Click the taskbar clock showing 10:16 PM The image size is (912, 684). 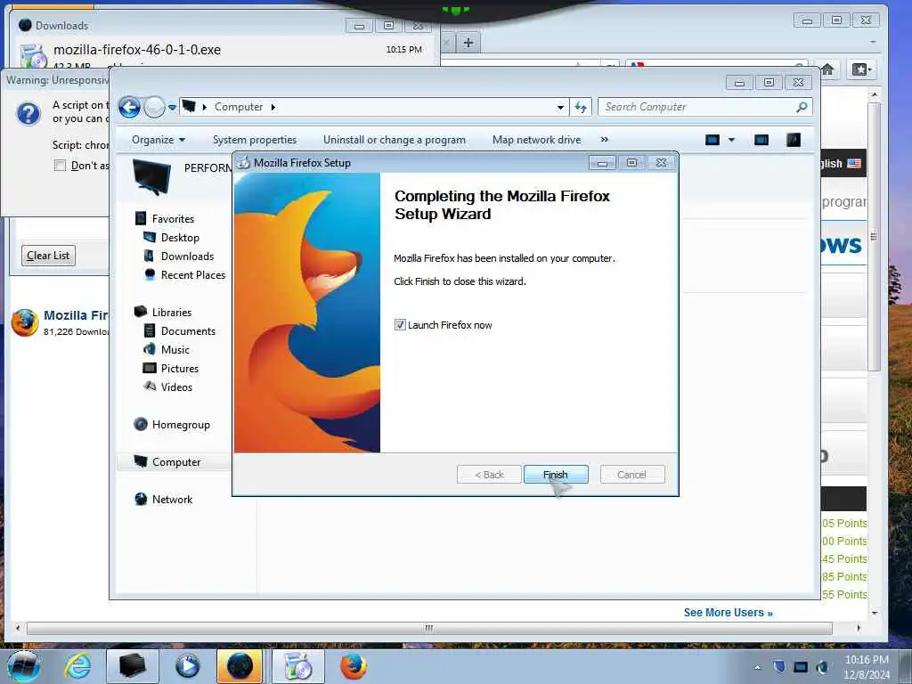[867, 667]
